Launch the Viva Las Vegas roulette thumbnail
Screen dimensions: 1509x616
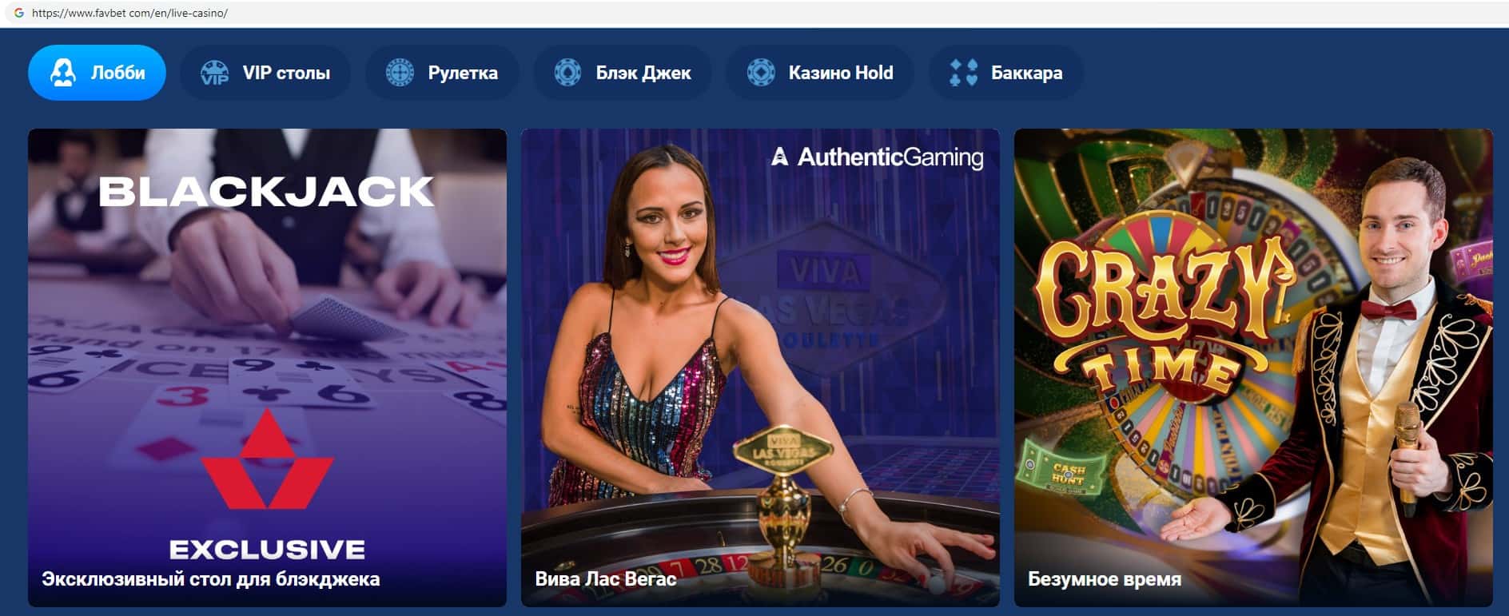coord(760,368)
